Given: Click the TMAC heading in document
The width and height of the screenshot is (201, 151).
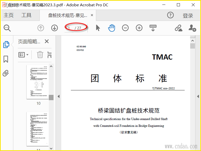Looking at the screenshot, I should click(162, 57).
